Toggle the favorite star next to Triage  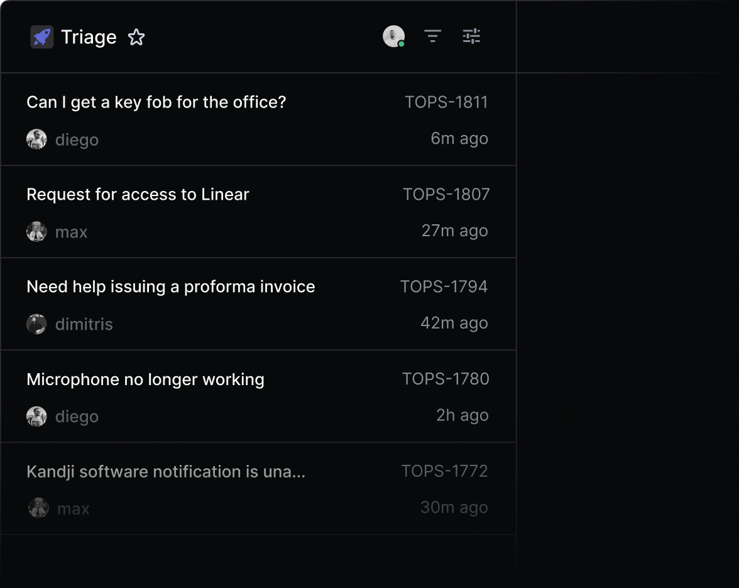pos(136,37)
